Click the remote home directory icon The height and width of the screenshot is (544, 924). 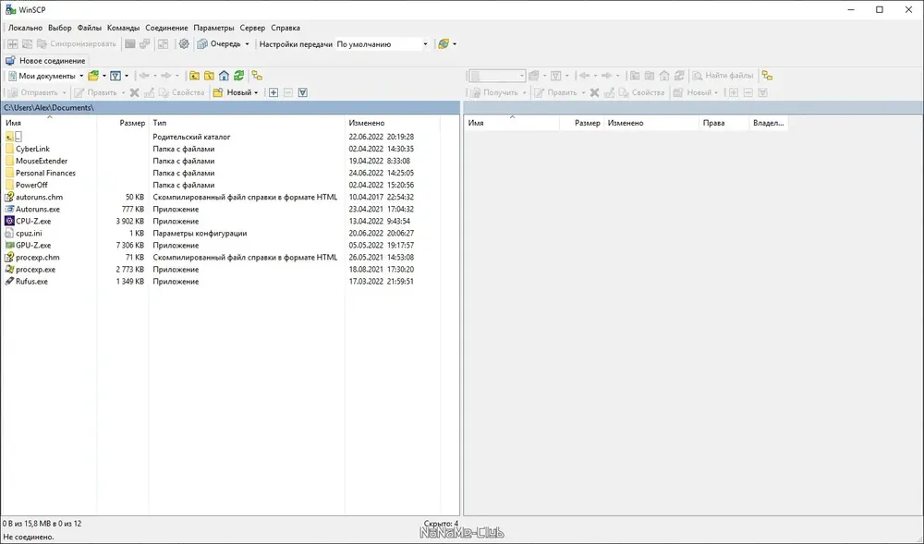[x=664, y=76]
